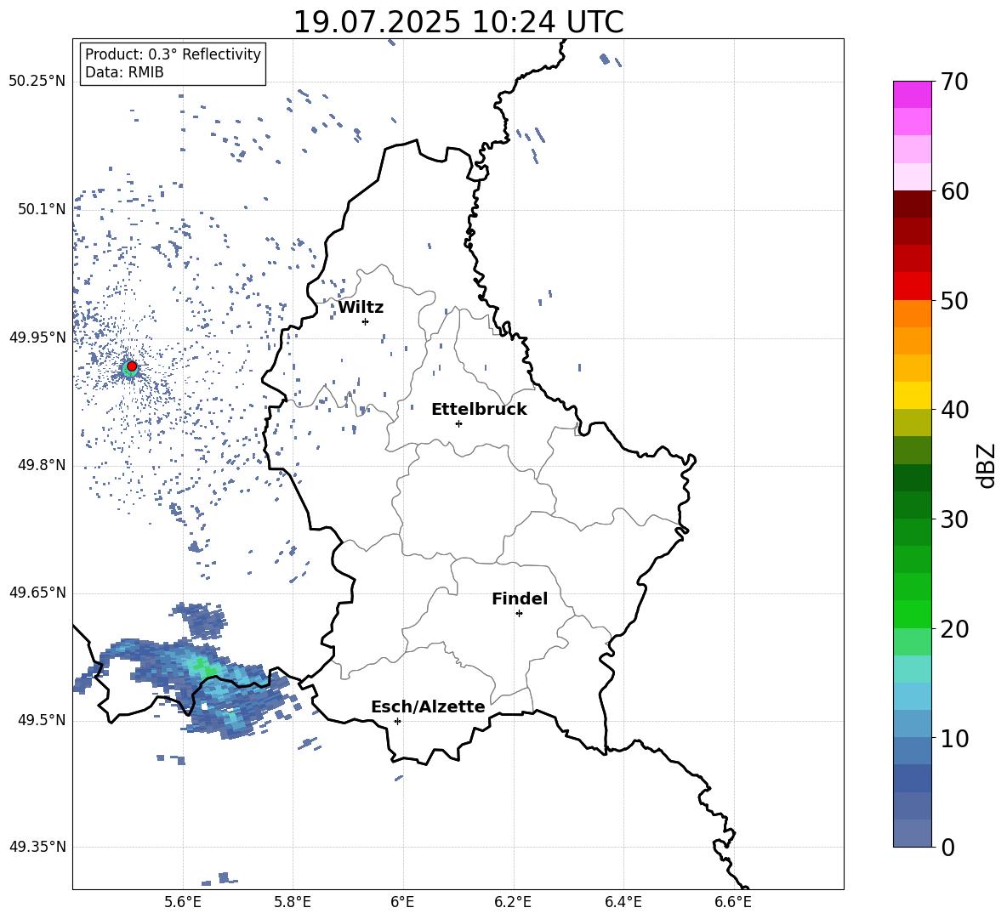The height and width of the screenshot is (919, 1007).
Task: Click latitude label 49.35°N
Action: tap(37, 847)
